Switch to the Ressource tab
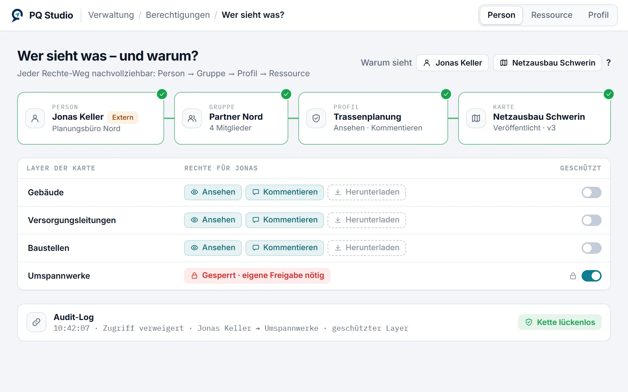The height and width of the screenshot is (392, 628). [552, 15]
